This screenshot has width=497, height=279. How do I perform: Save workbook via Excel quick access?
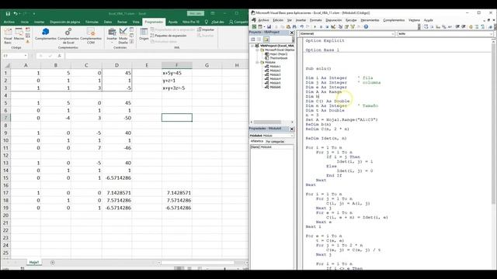tap(8, 14)
